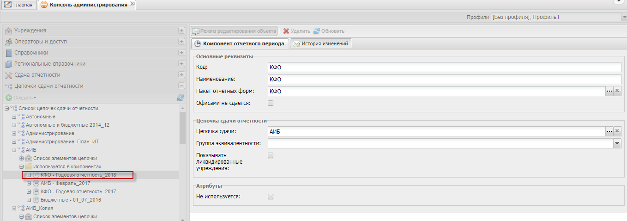Enable Показывать ликвидированные учреждения checkbox

pyautogui.click(x=271, y=156)
